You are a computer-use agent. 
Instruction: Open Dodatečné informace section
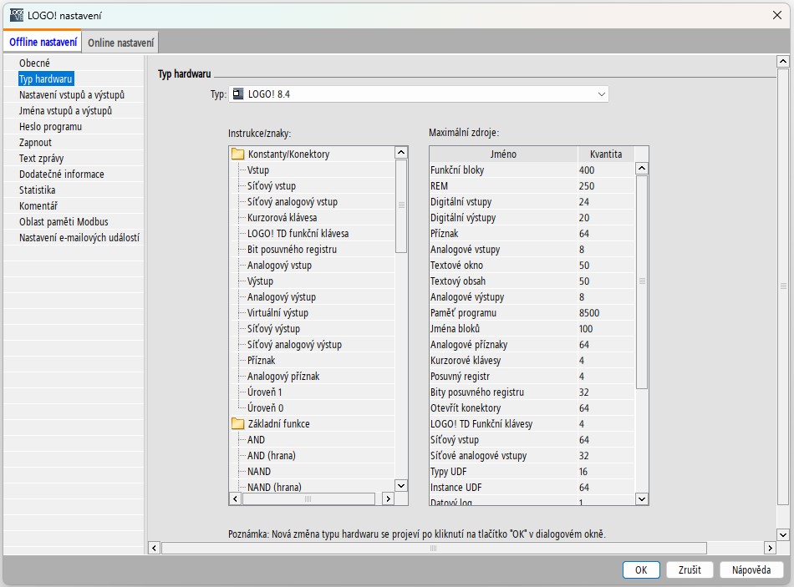coord(61,174)
